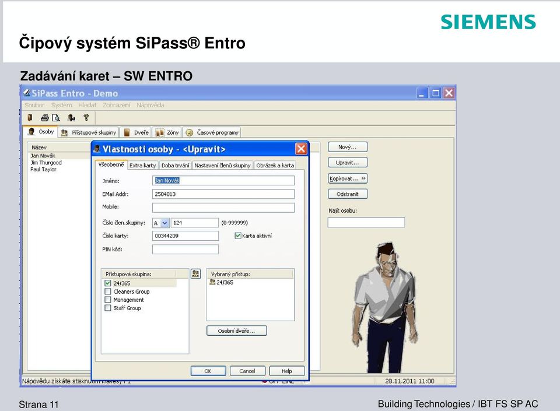Click the EMail Addr field
Viewport: 560px width, 411px height.
pyautogui.click(x=223, y=194)
